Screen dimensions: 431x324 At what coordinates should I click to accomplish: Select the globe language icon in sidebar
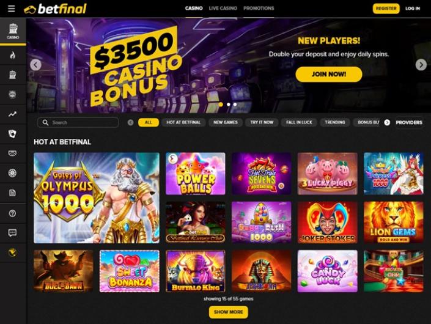tap(12, 252)
